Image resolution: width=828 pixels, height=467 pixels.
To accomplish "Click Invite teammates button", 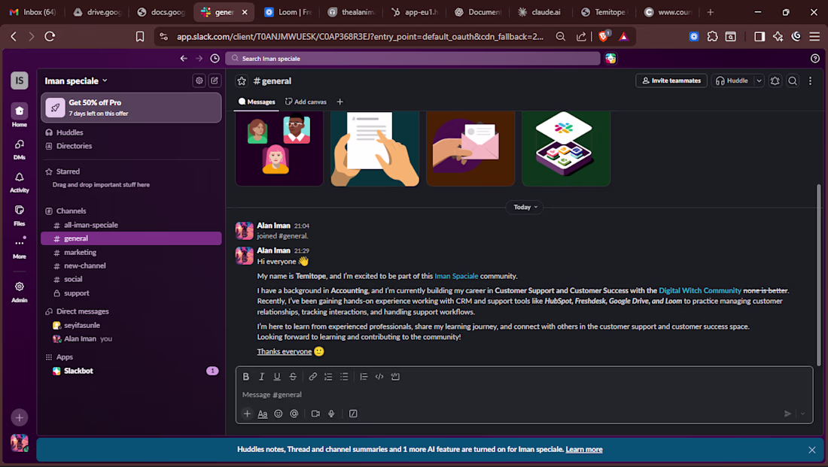I will pos(671,80).
